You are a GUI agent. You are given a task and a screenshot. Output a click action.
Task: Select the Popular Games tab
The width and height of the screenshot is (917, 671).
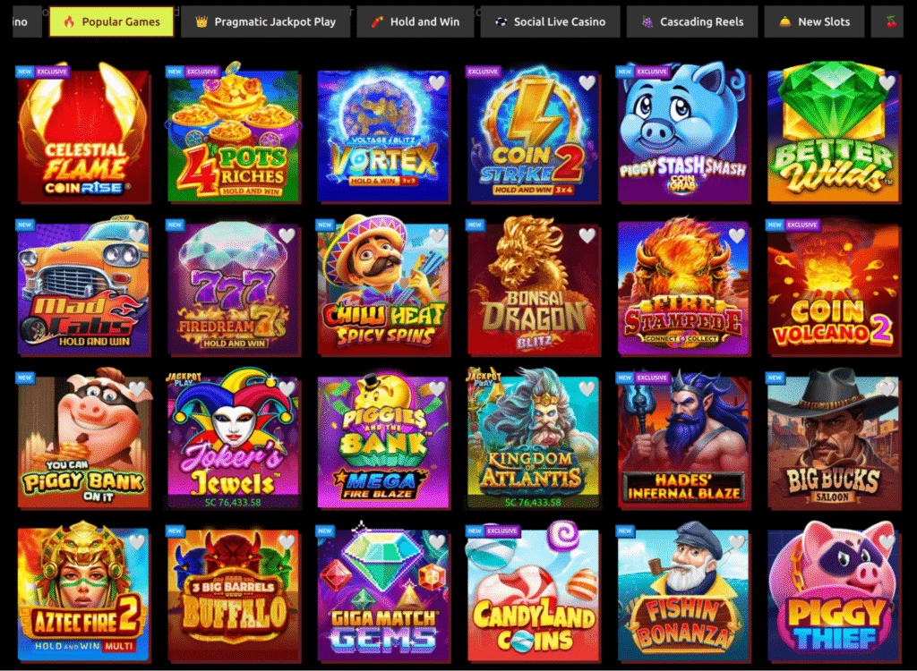(111, 21)
